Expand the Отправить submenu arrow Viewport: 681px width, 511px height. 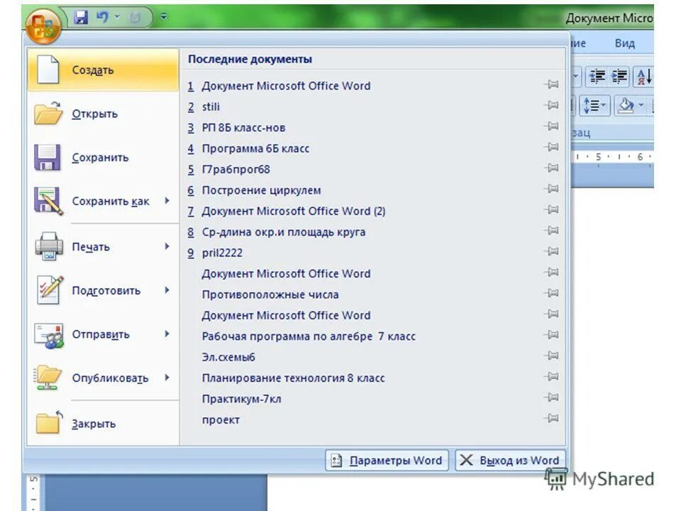click(167, 334)
